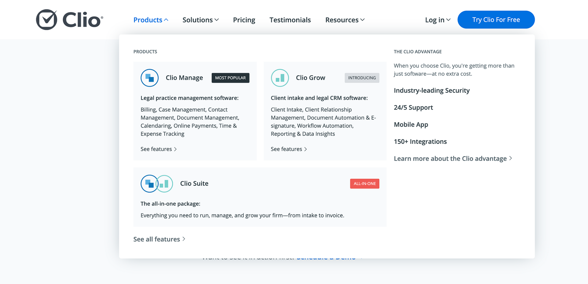Screen dimensions: 588x284
Task: Select 150+ Integrations
Action: (x=420, y=141)
